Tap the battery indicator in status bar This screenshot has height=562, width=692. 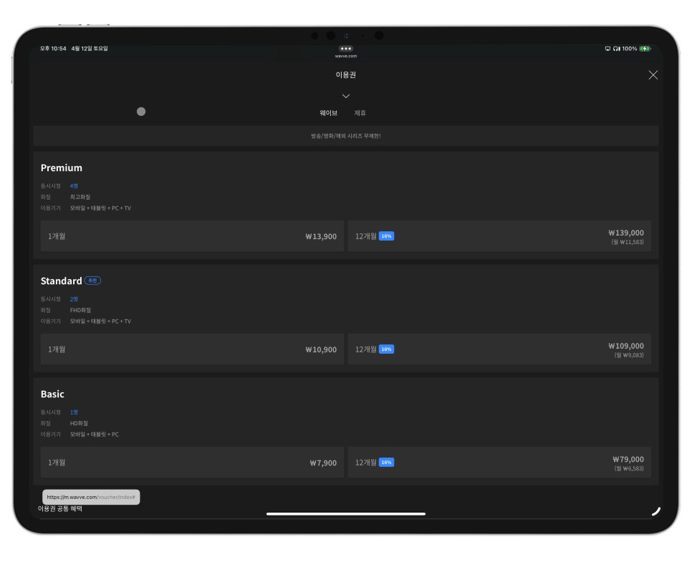coord(645,49)
